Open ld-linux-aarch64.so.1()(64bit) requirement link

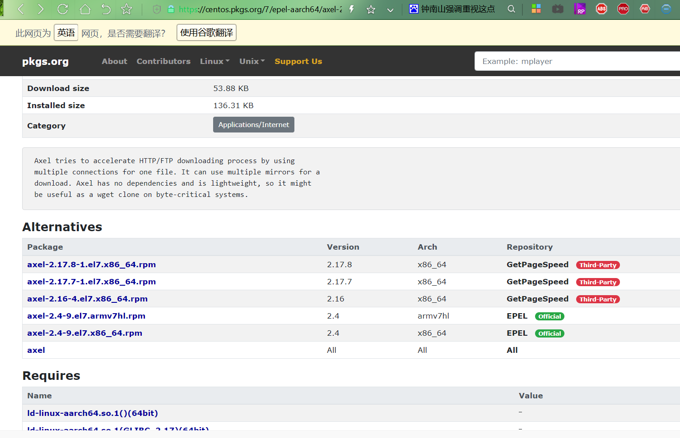pyautogui.click(x=93, y=413)
